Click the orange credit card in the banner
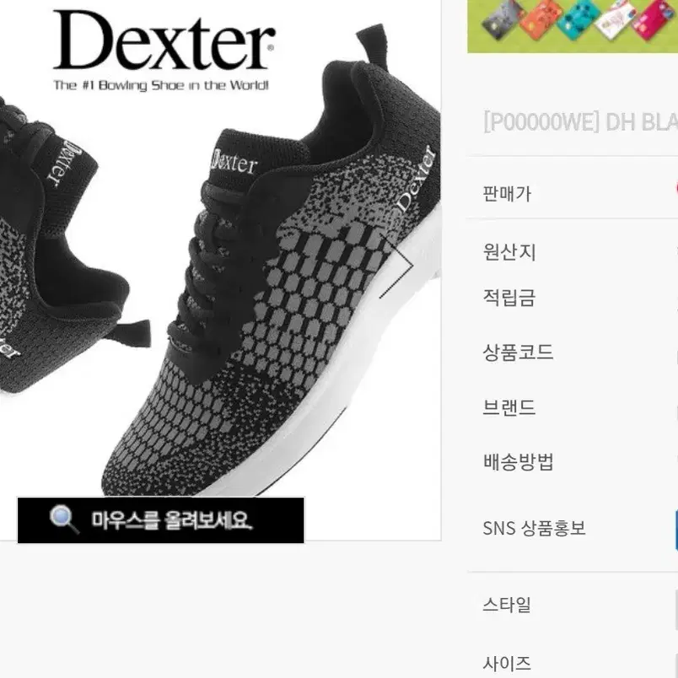 [539, 19]
